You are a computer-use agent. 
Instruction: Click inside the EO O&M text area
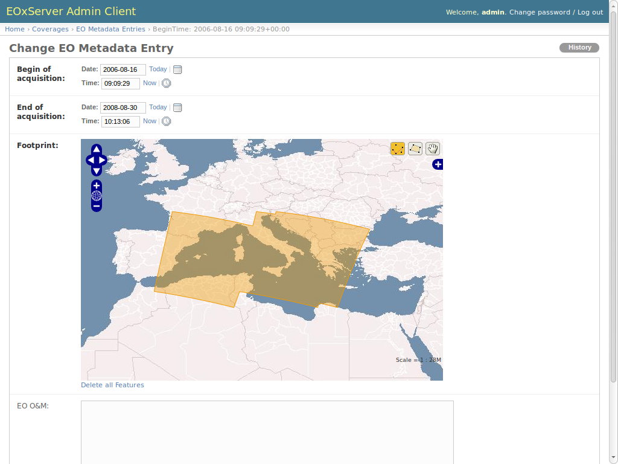[267, 432]
